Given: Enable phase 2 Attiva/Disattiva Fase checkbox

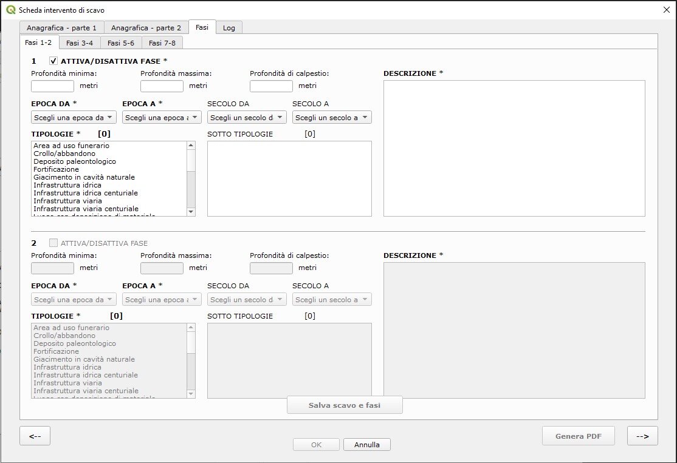Looking at the screenshot, I should (x=53, y=243).
